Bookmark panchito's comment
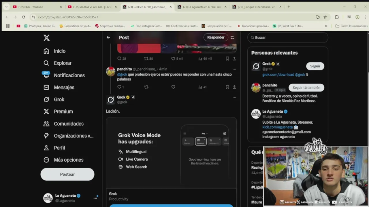This screenshot has height=207, width=369. (x=227, y=87)
